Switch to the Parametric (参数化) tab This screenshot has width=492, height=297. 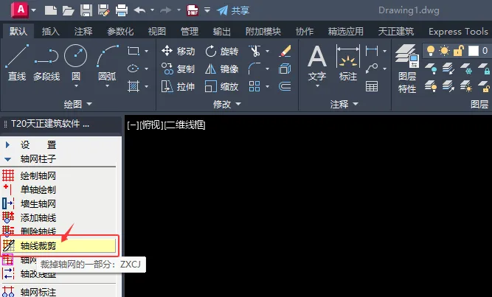click(120, 32)
